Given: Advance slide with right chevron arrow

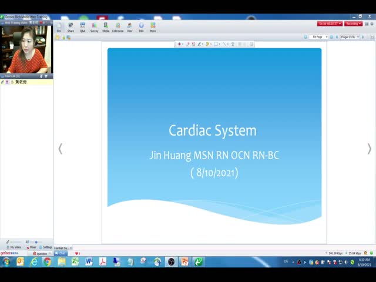Looking at the screenshot, I should point(370,149).
